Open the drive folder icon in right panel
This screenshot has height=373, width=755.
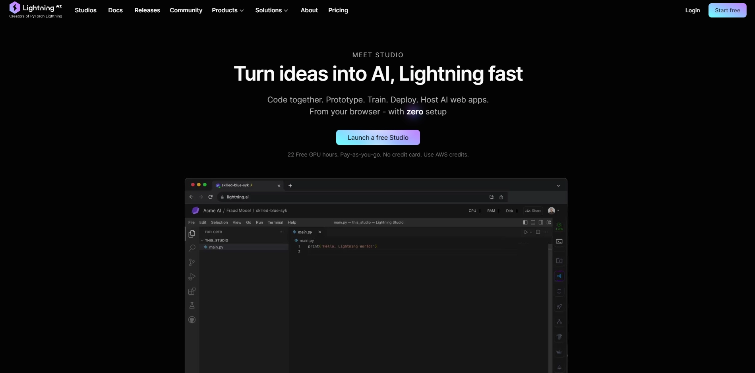point(559,261)
